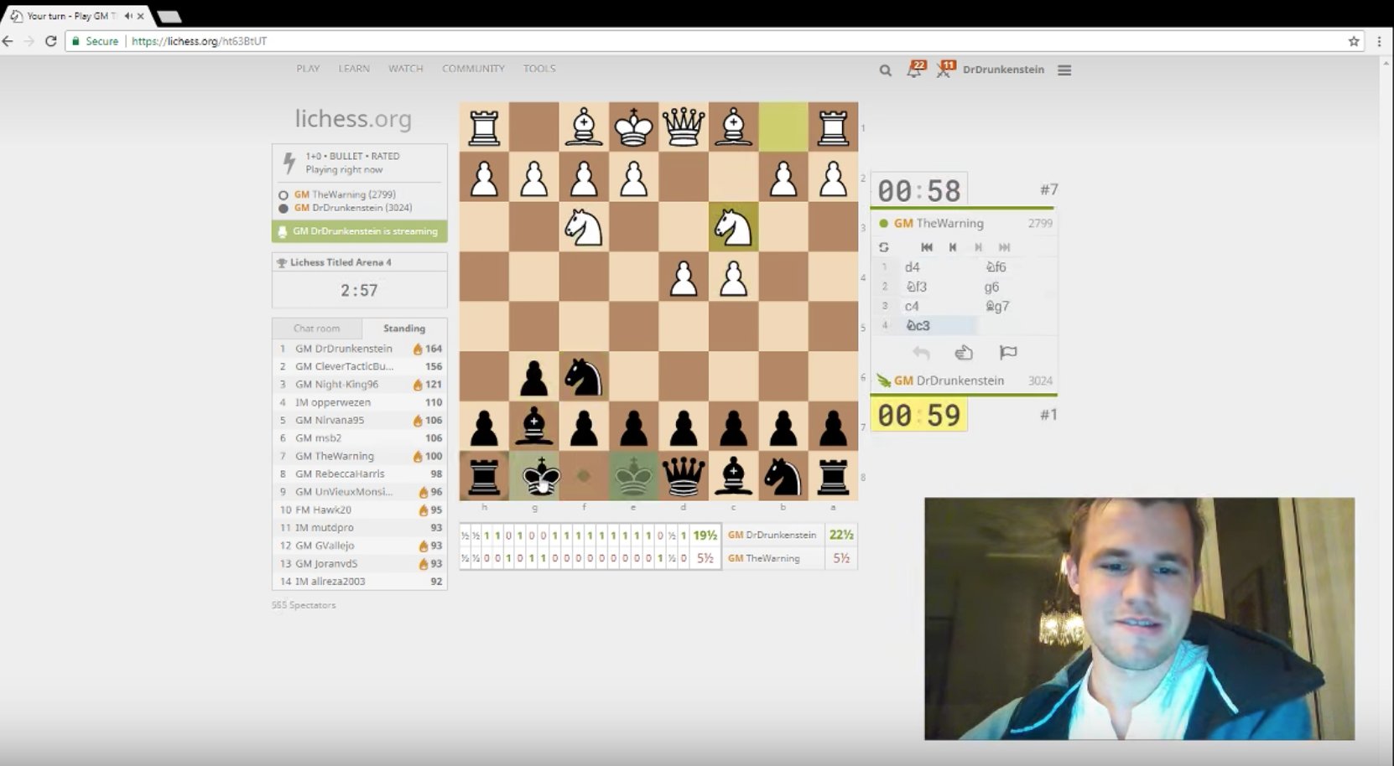Screen dimensions: 1394x766
Task: Click the white pawn on d4
Action: (x=684, y=277)
